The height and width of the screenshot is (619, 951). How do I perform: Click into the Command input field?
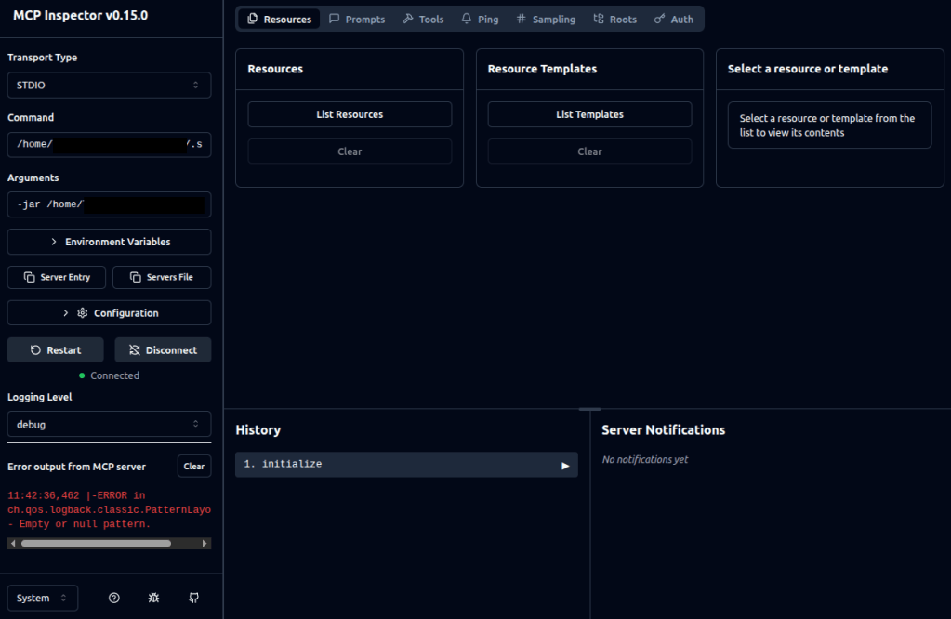pos(109,144)
